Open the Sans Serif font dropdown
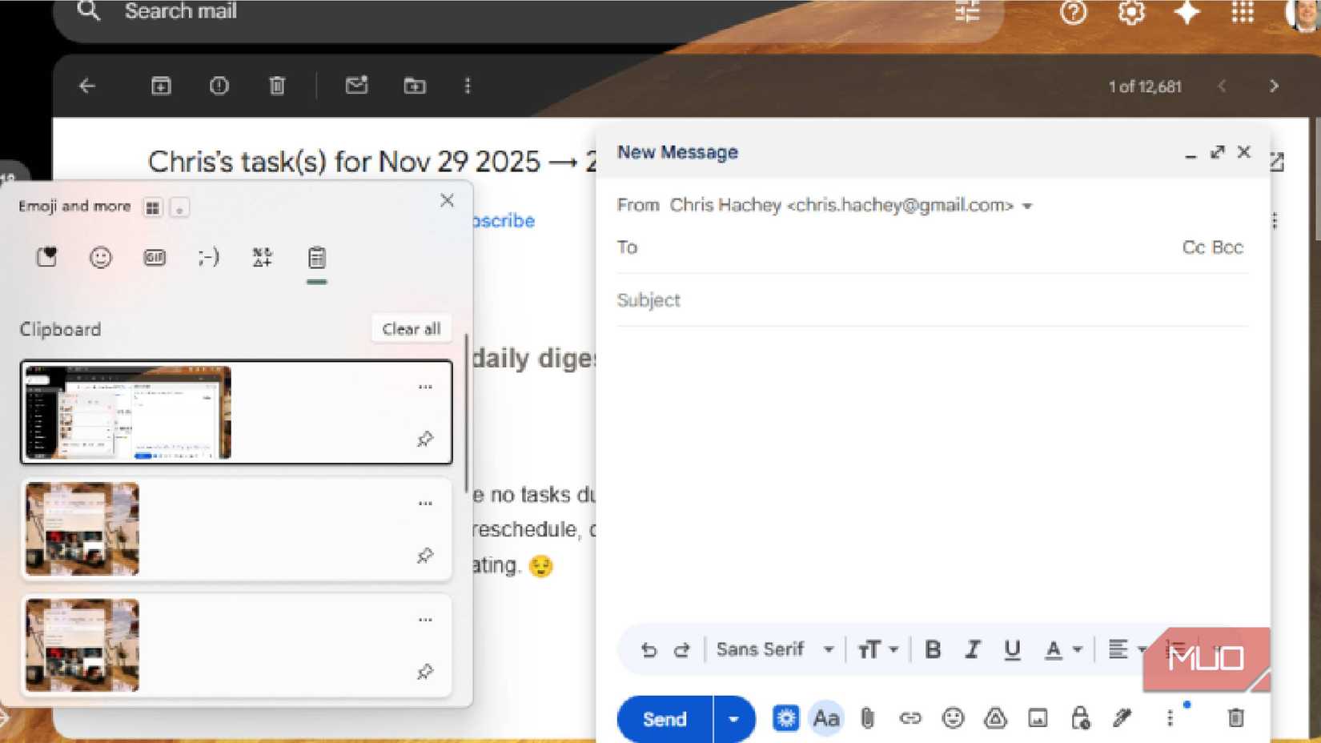 click(829, 649)
